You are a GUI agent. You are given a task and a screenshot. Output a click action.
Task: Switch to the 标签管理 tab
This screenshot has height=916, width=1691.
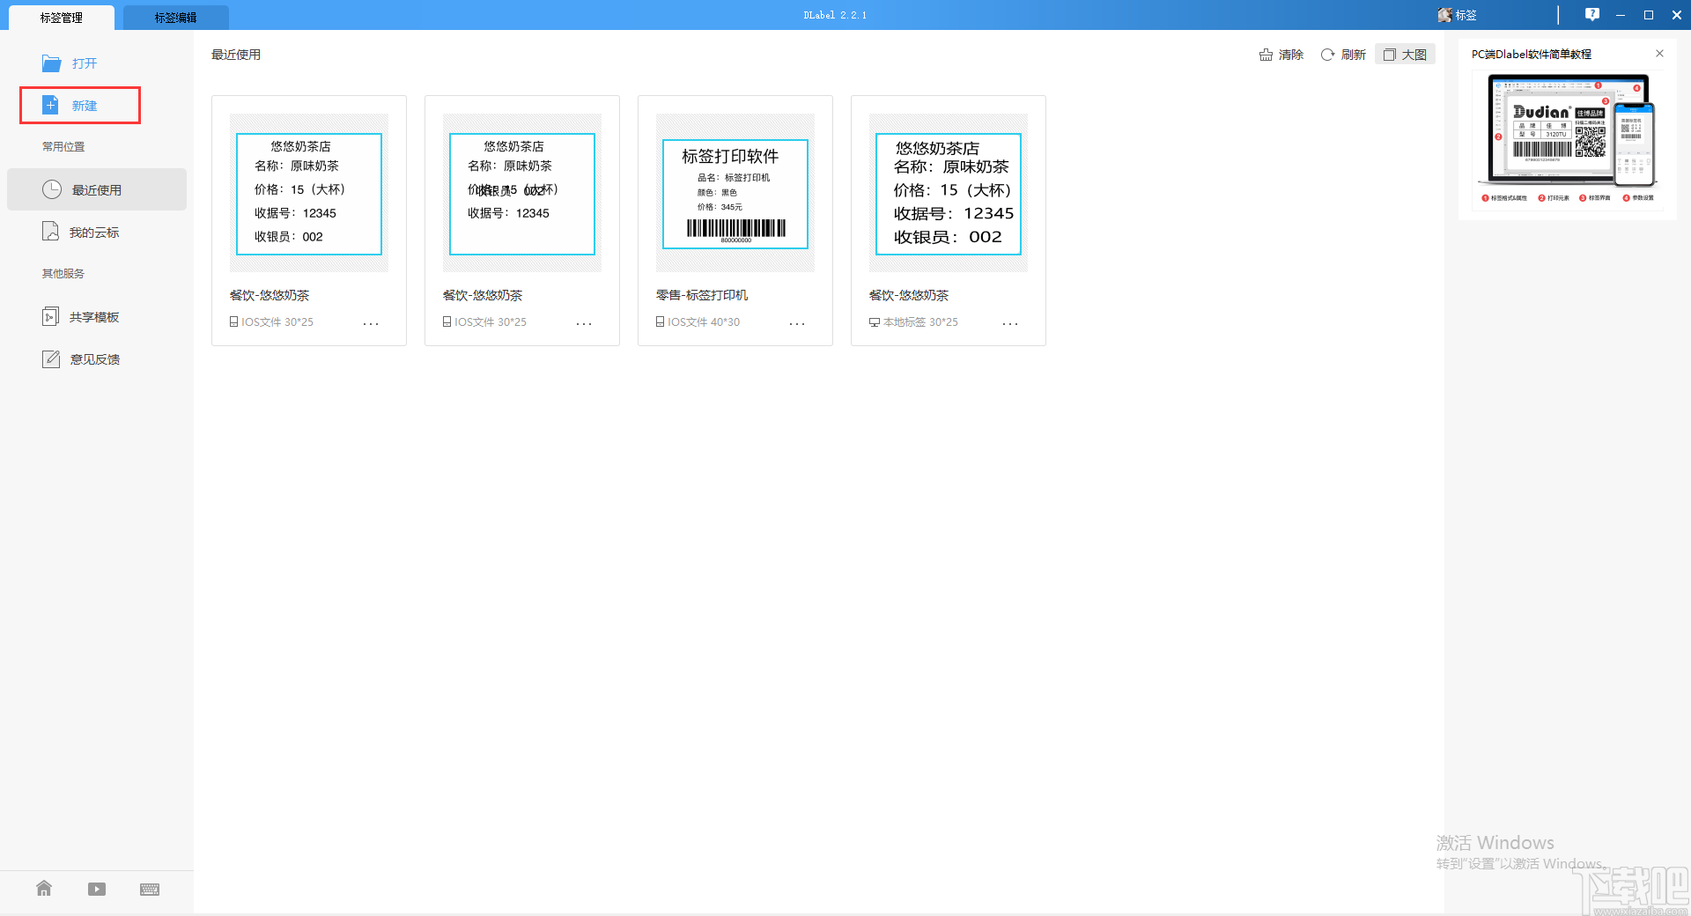pos(60,17)
